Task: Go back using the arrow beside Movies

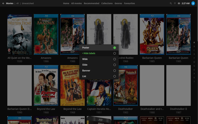Action: (x=3, y=3)
